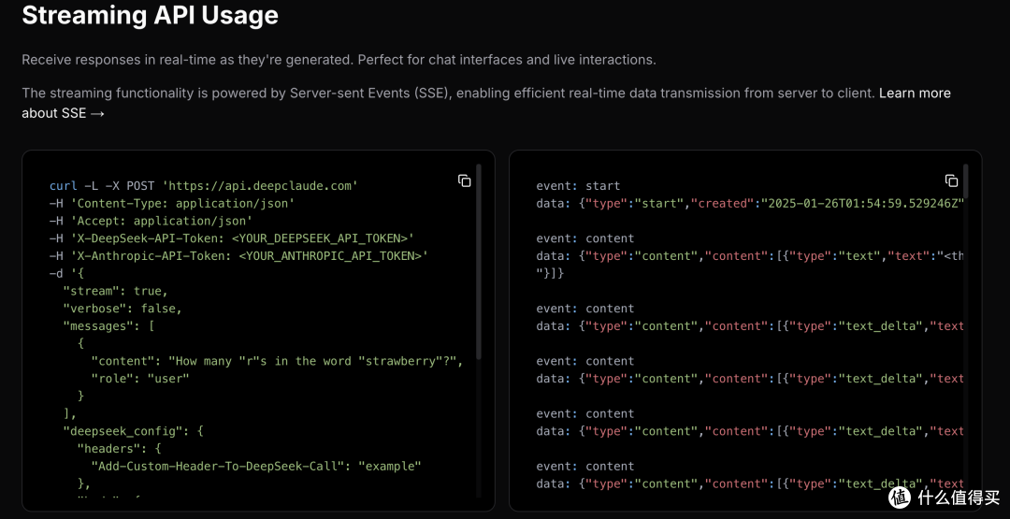Click the "deepseek_config": { line

pyautogui.click(x=134, y=431)
